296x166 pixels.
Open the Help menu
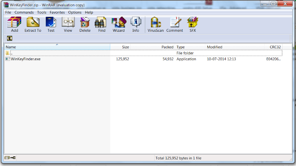pos(89,13)
